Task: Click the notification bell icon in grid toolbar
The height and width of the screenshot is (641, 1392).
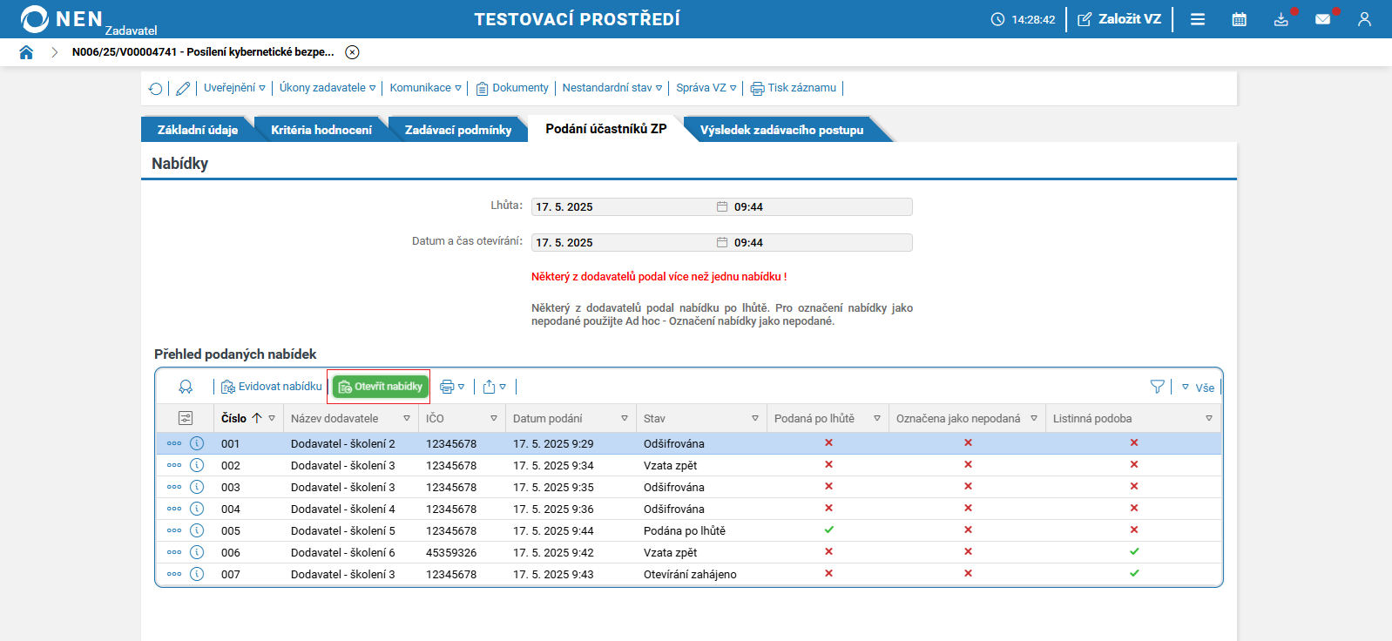Action: 186,387
